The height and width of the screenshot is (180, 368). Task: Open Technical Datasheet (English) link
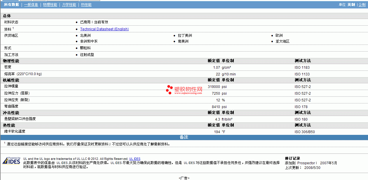point(104,29)
